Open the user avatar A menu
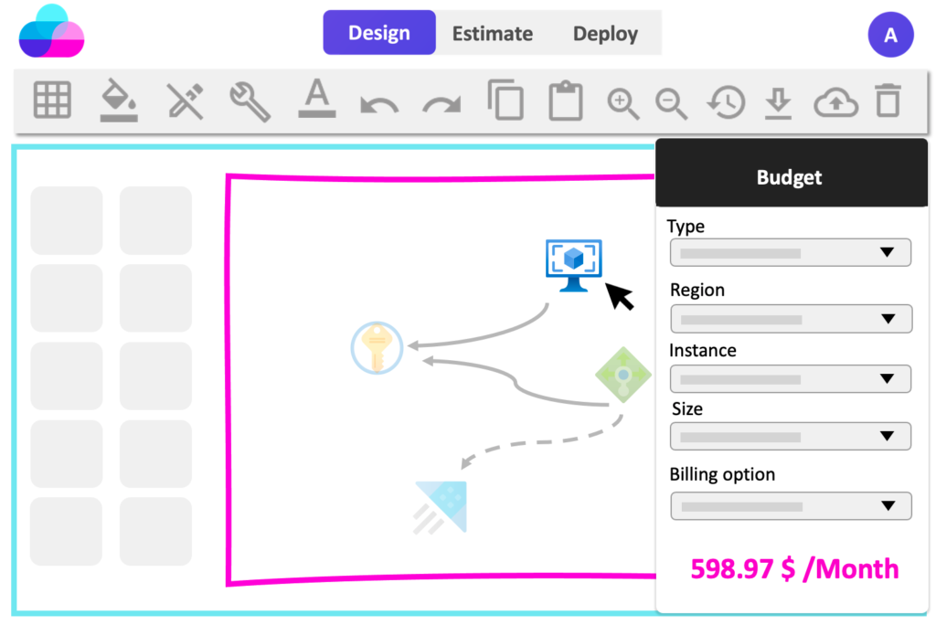The width and height of the screenshot is (936, 625). pos(890,35)
